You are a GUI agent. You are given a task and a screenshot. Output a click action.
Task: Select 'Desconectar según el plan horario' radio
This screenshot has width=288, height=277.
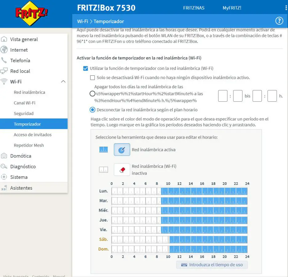point(92,110)
